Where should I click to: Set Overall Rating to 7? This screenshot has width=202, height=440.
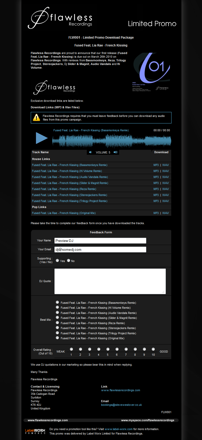pyautogui.click(x=126, y=349)
